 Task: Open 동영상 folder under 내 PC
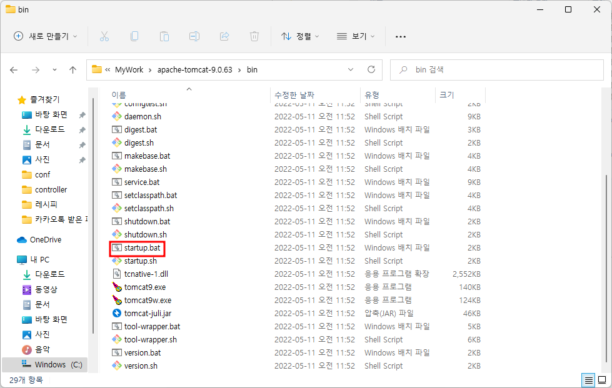(x=39, y=289)
